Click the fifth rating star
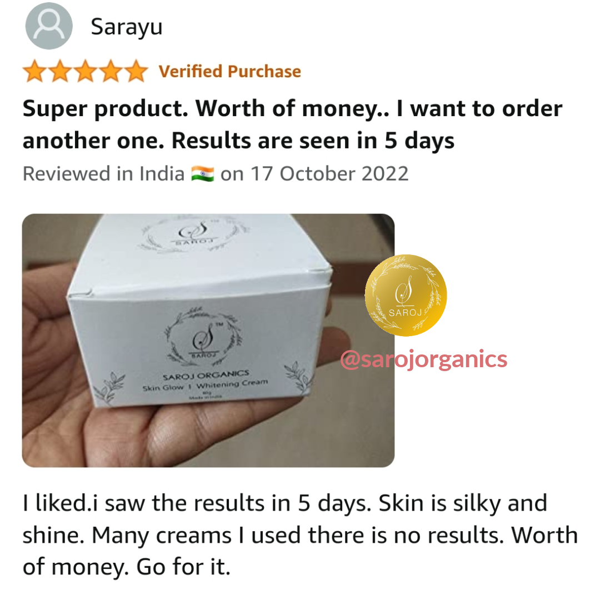 tap(136, 71)
